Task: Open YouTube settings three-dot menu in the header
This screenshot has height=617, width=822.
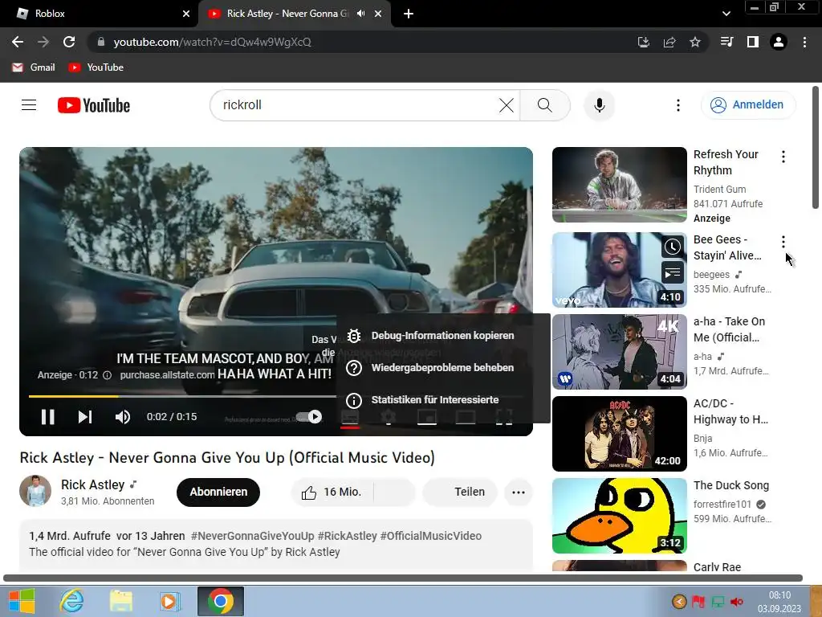Action: [x=678, y=105]
